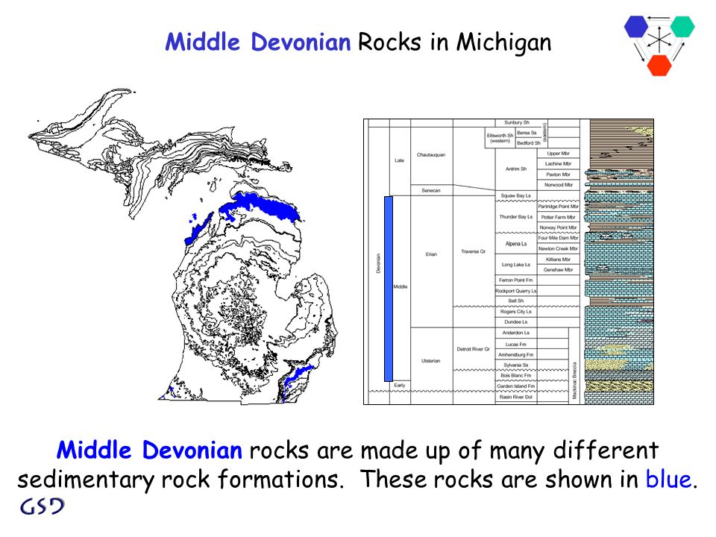The height and width of the screenshot is (537, 716).
Task: Click the 'Norway Point Mbr' cell
Action: 558,227
